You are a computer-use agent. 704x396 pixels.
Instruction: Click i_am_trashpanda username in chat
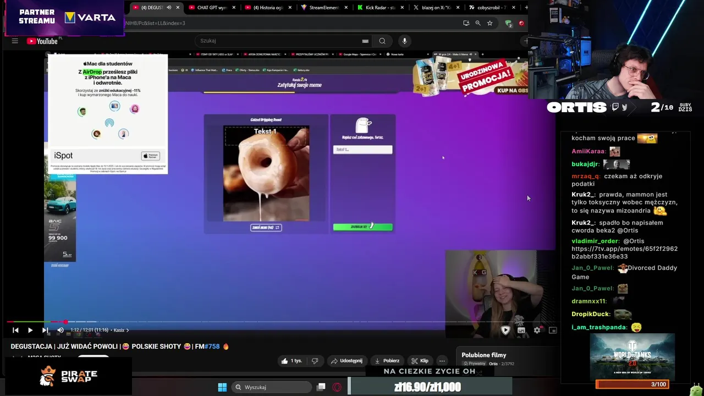599,327
